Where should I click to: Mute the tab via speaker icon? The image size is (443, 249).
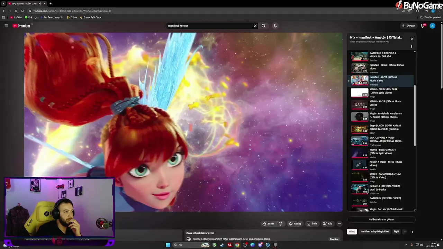click(40, 3)
